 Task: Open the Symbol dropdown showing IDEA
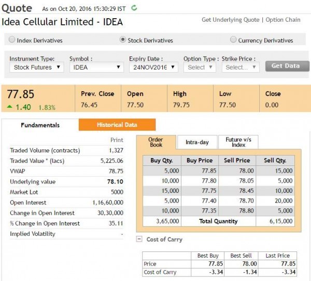tap(96, 67)
